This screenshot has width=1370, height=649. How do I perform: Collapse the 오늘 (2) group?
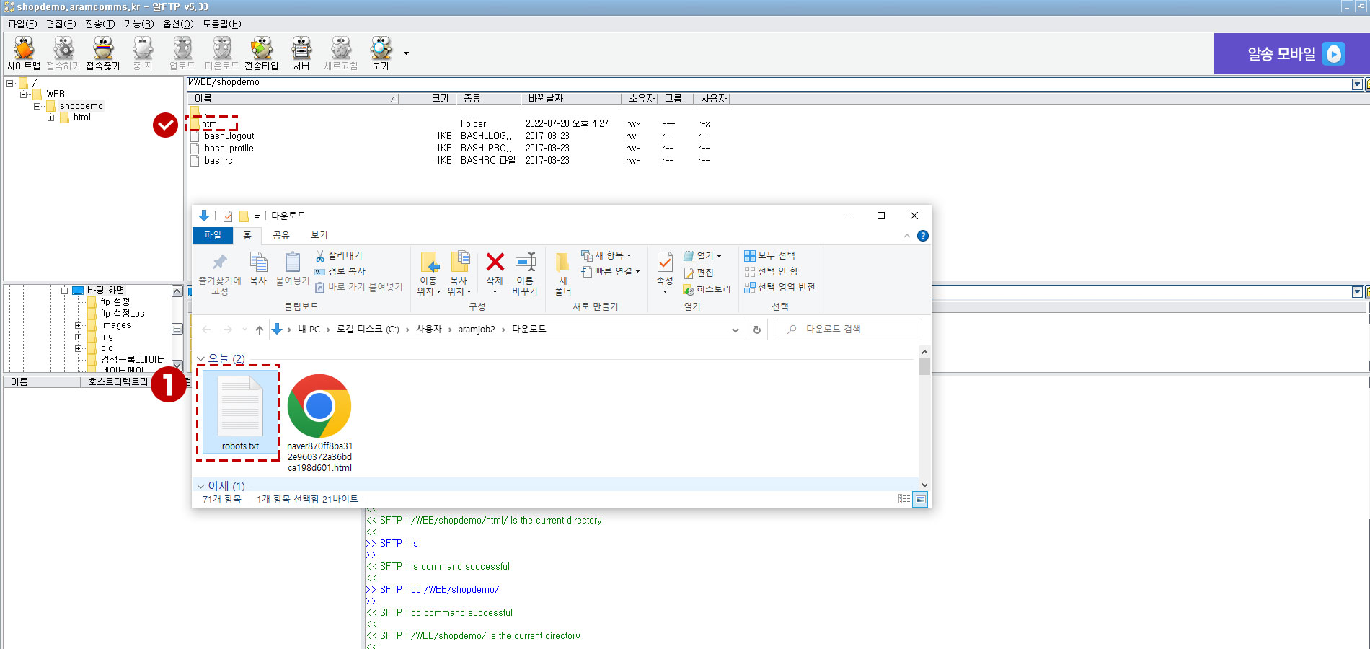(x=201, y=358)
